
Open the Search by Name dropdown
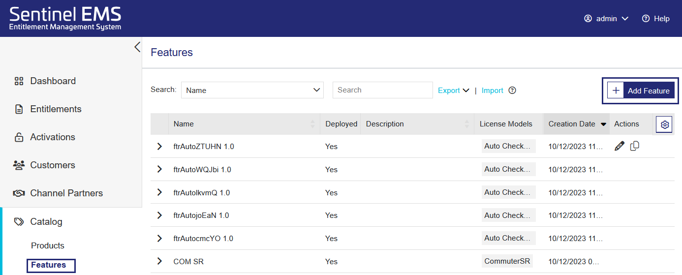(252, 91)
